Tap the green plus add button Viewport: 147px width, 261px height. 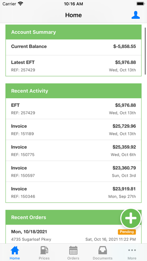coord(131,219)
